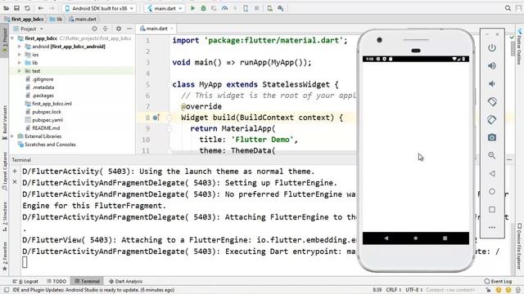This screenshot has width=524, height=294.
Task: Tap the phone's on-screen home button
Action: (416, 238)
